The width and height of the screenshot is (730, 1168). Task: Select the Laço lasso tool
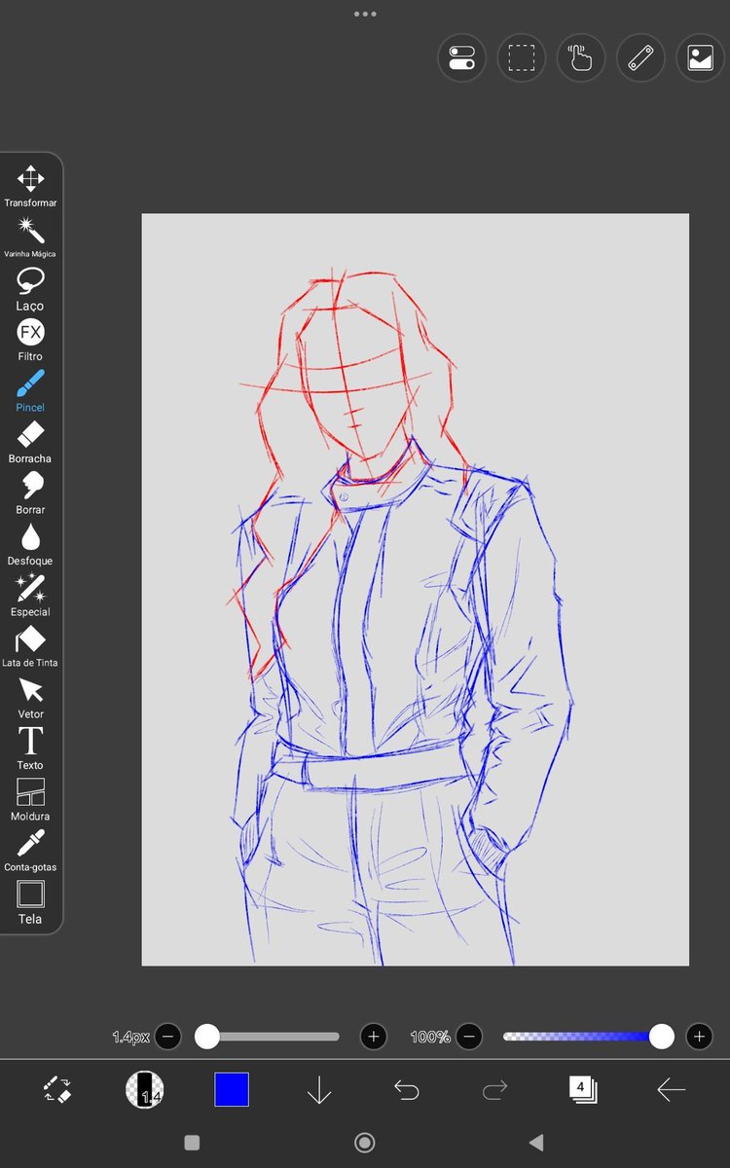pyautogui.click(x=30, y=289)
